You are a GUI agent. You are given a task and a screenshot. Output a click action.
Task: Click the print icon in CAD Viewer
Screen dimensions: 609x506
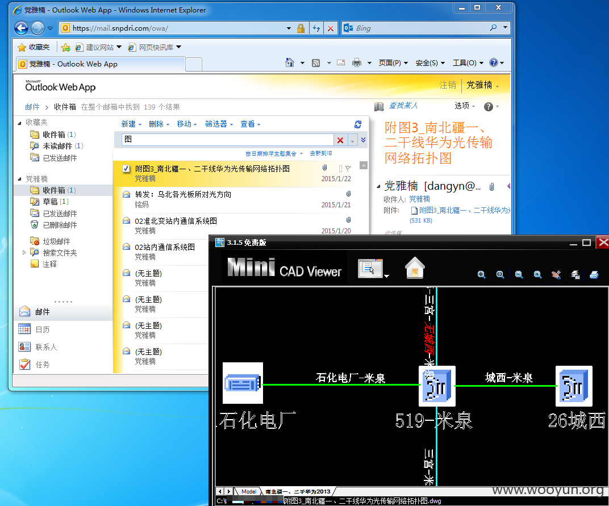594,275
